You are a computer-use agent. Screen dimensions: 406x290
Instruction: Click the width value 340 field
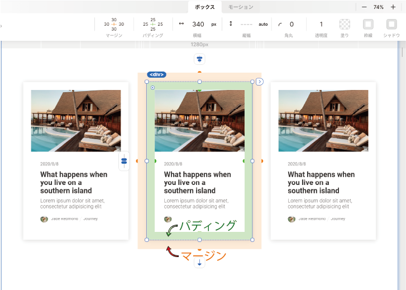[x=198, y=25]
